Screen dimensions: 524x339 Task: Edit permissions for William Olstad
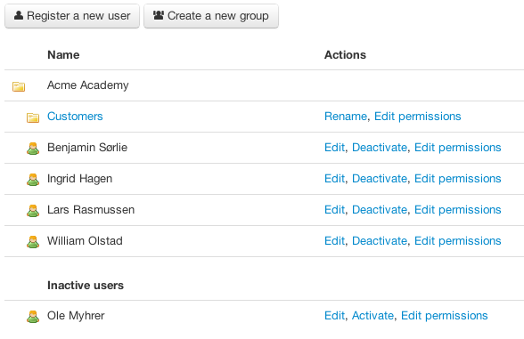[457, 240]
